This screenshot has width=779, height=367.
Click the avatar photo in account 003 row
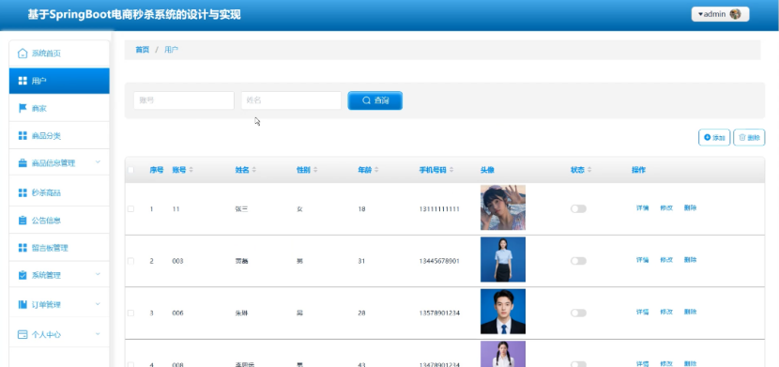503,260
